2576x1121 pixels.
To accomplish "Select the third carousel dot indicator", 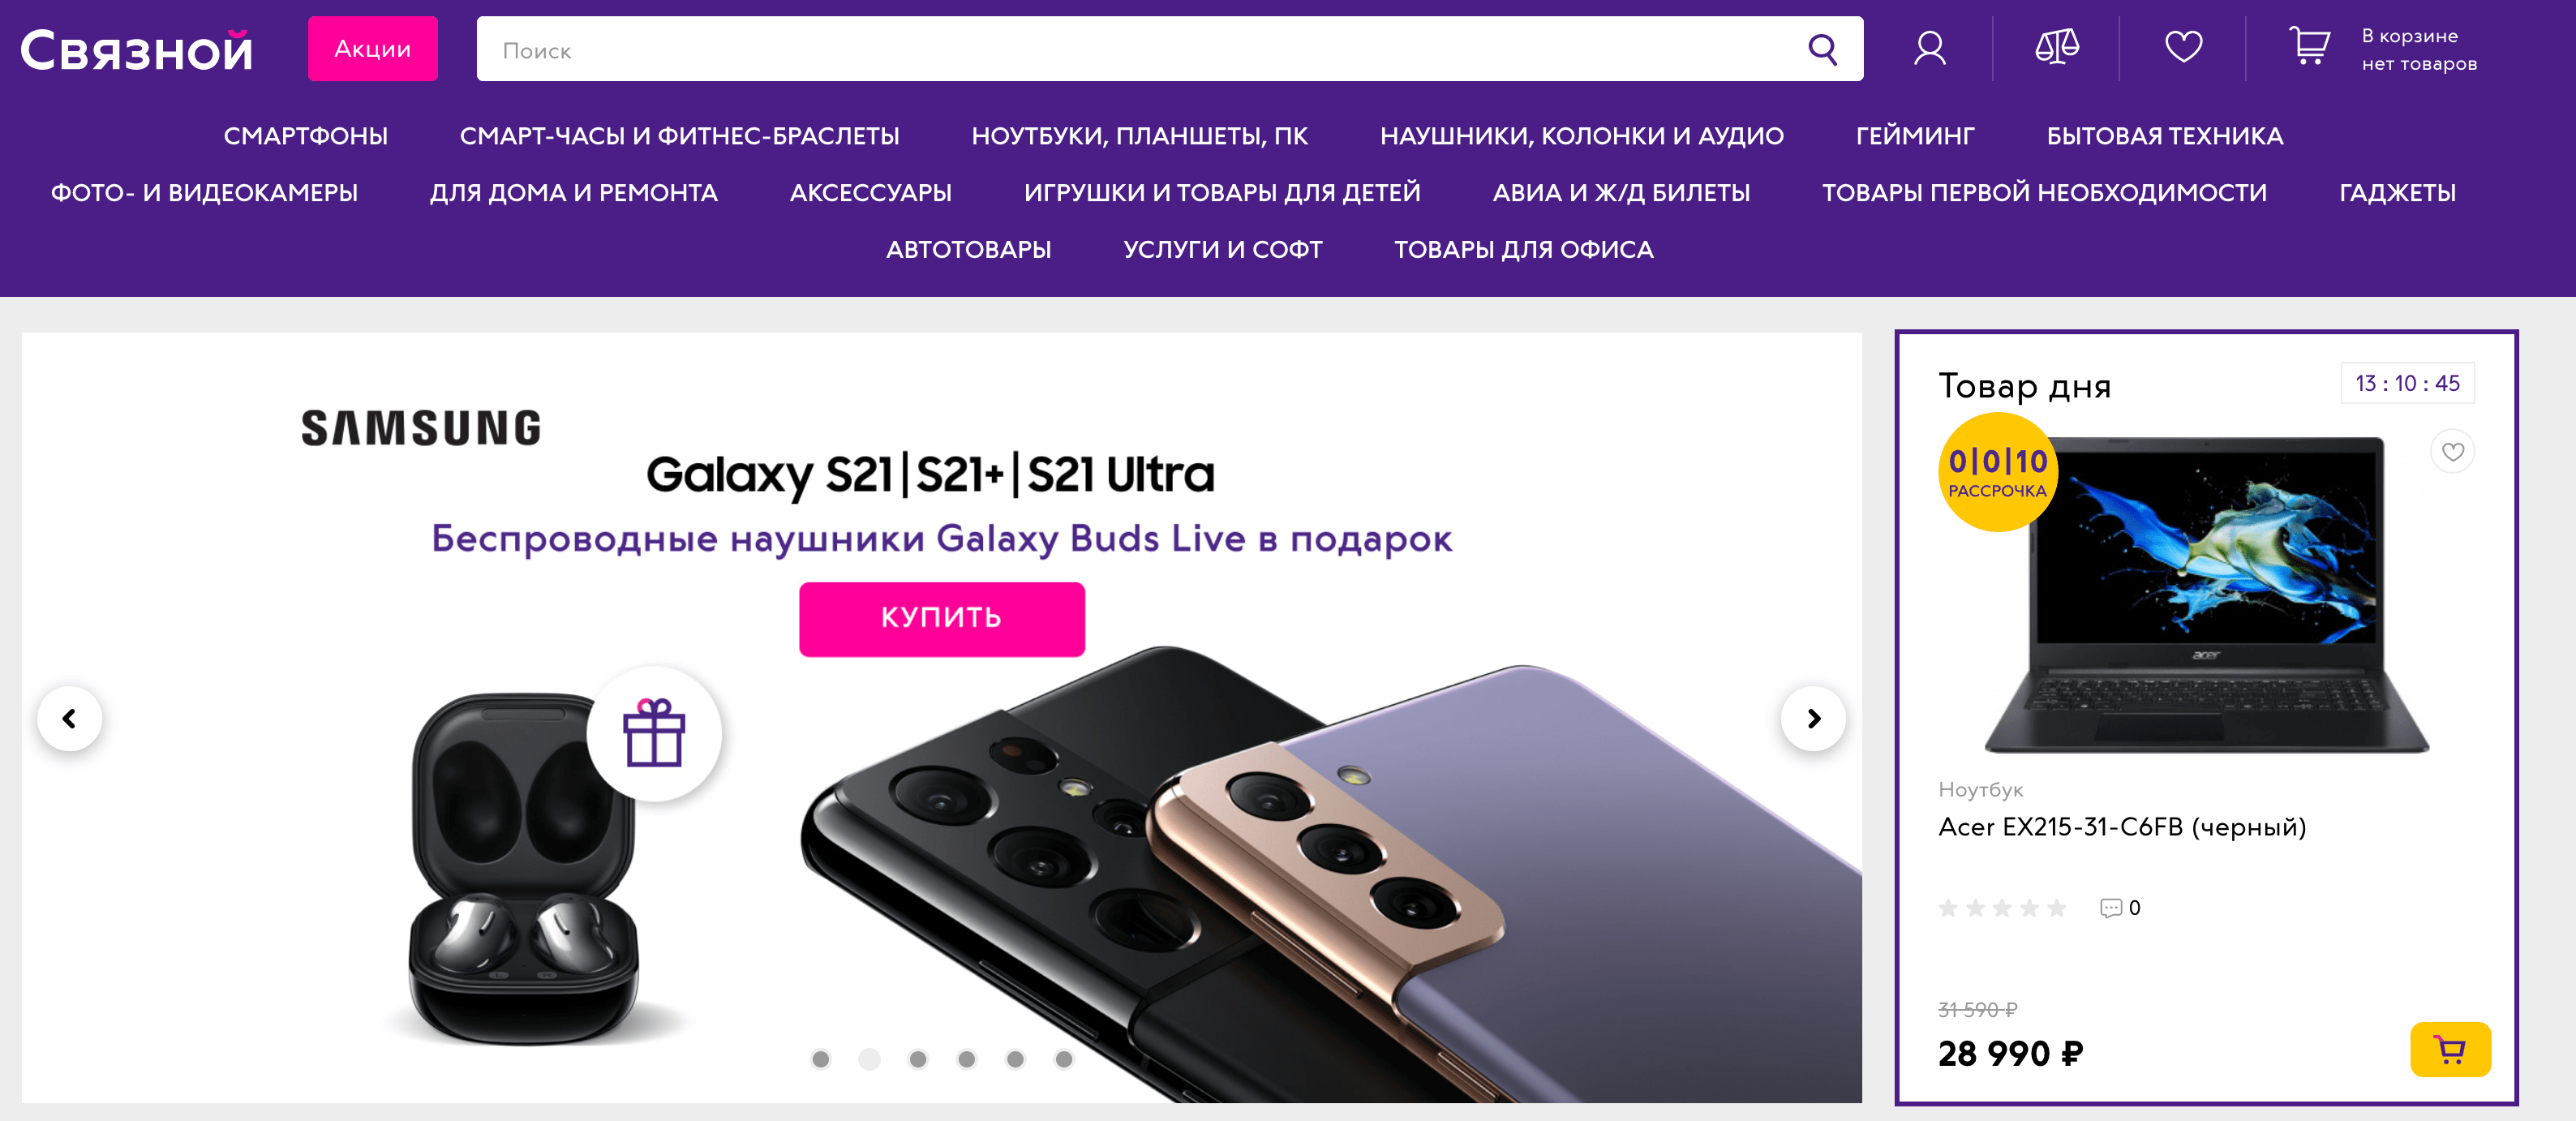I will (918, 1059).
